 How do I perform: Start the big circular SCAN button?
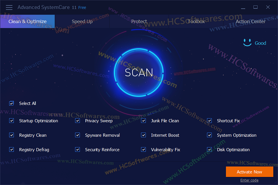pyautogui.click(x=139, y=72)
